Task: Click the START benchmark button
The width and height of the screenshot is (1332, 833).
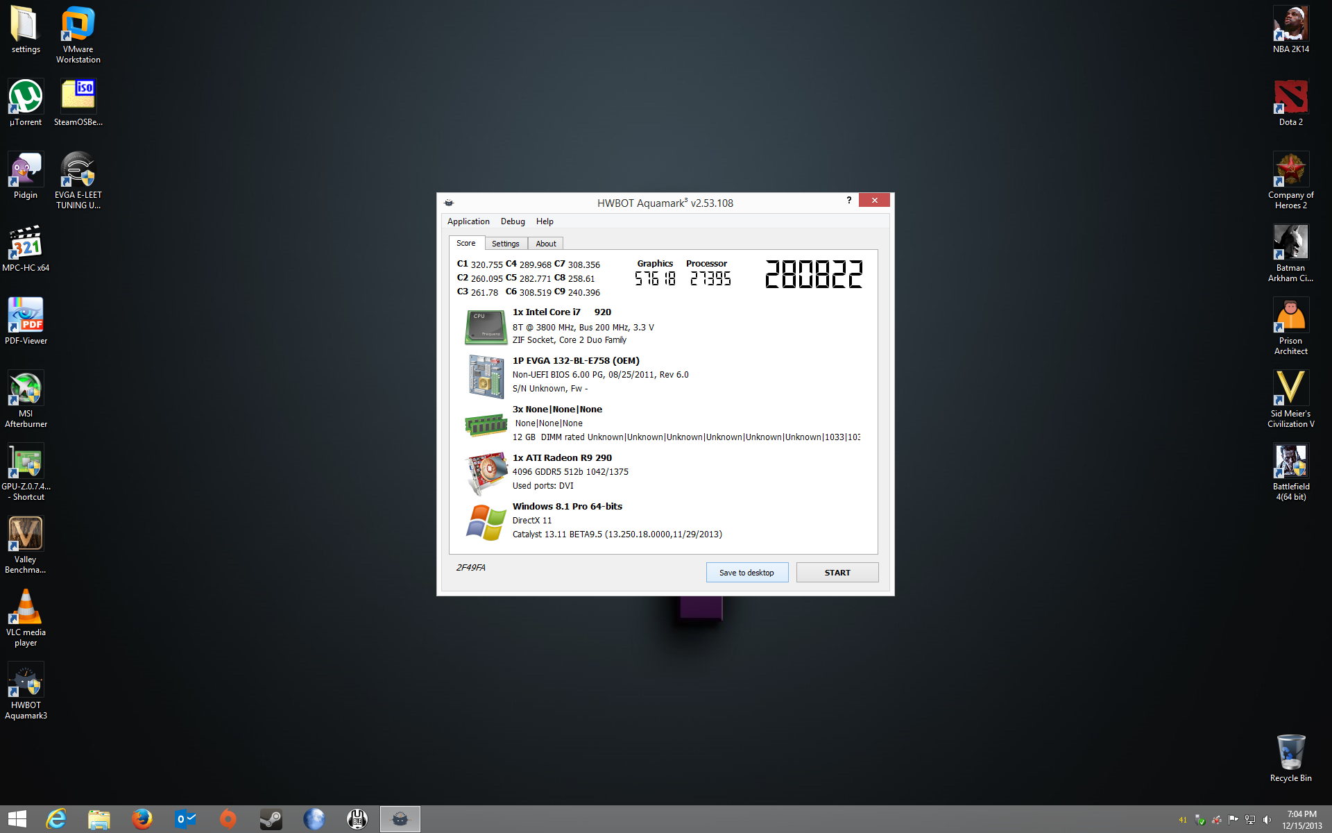Action: click(x=837, y=573)
